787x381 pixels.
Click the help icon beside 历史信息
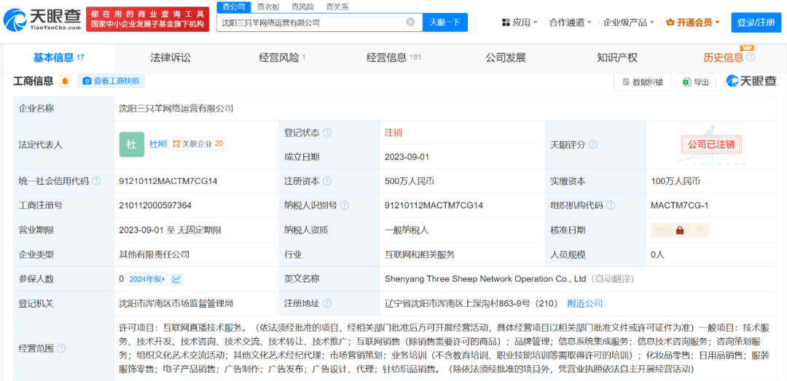click(751, 57)
